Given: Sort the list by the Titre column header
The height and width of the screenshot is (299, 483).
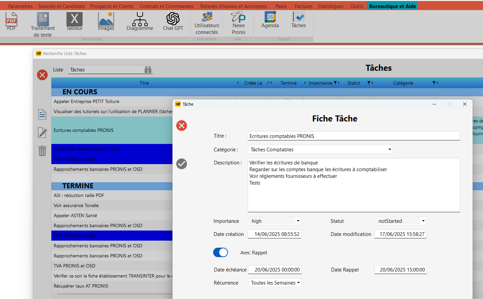Looking at the screenshot, I should [144, 83].
